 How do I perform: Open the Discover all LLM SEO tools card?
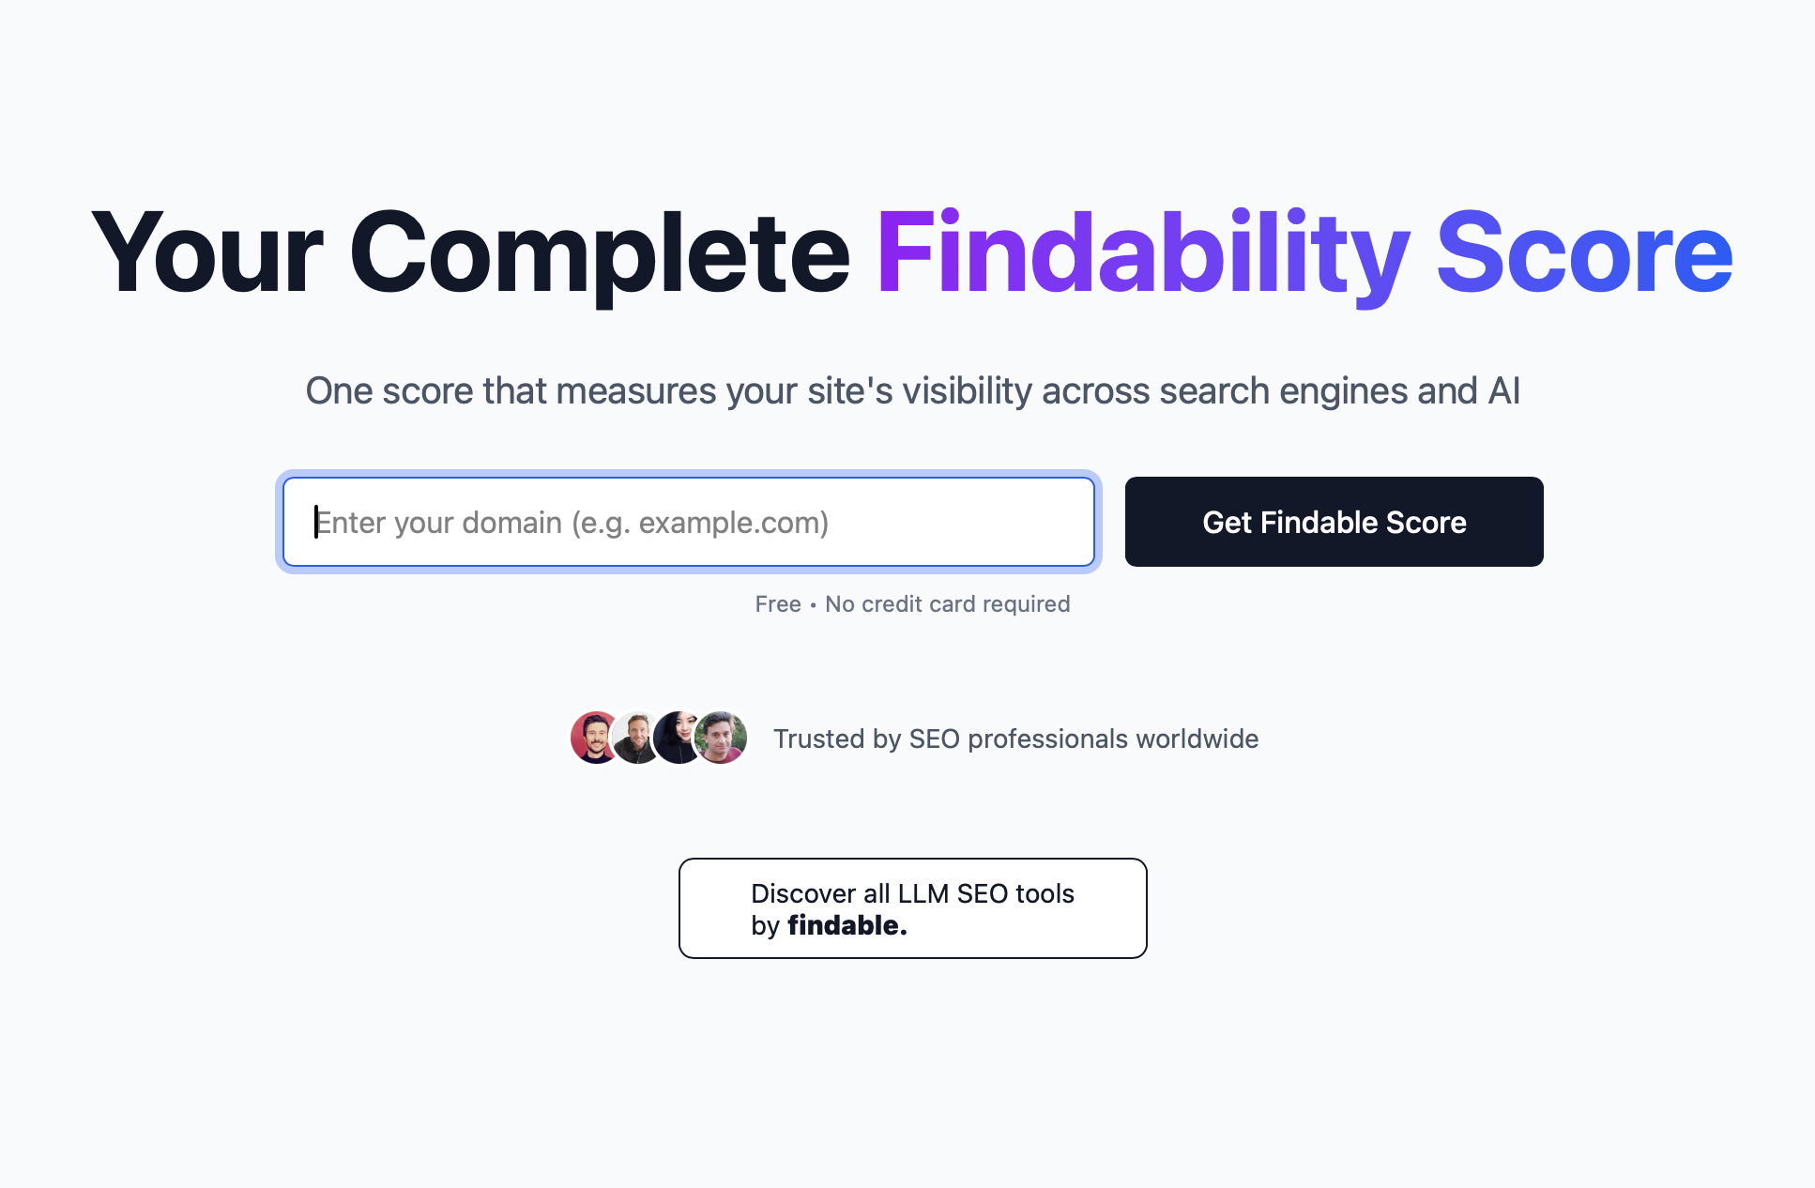(x=912, y=907)
